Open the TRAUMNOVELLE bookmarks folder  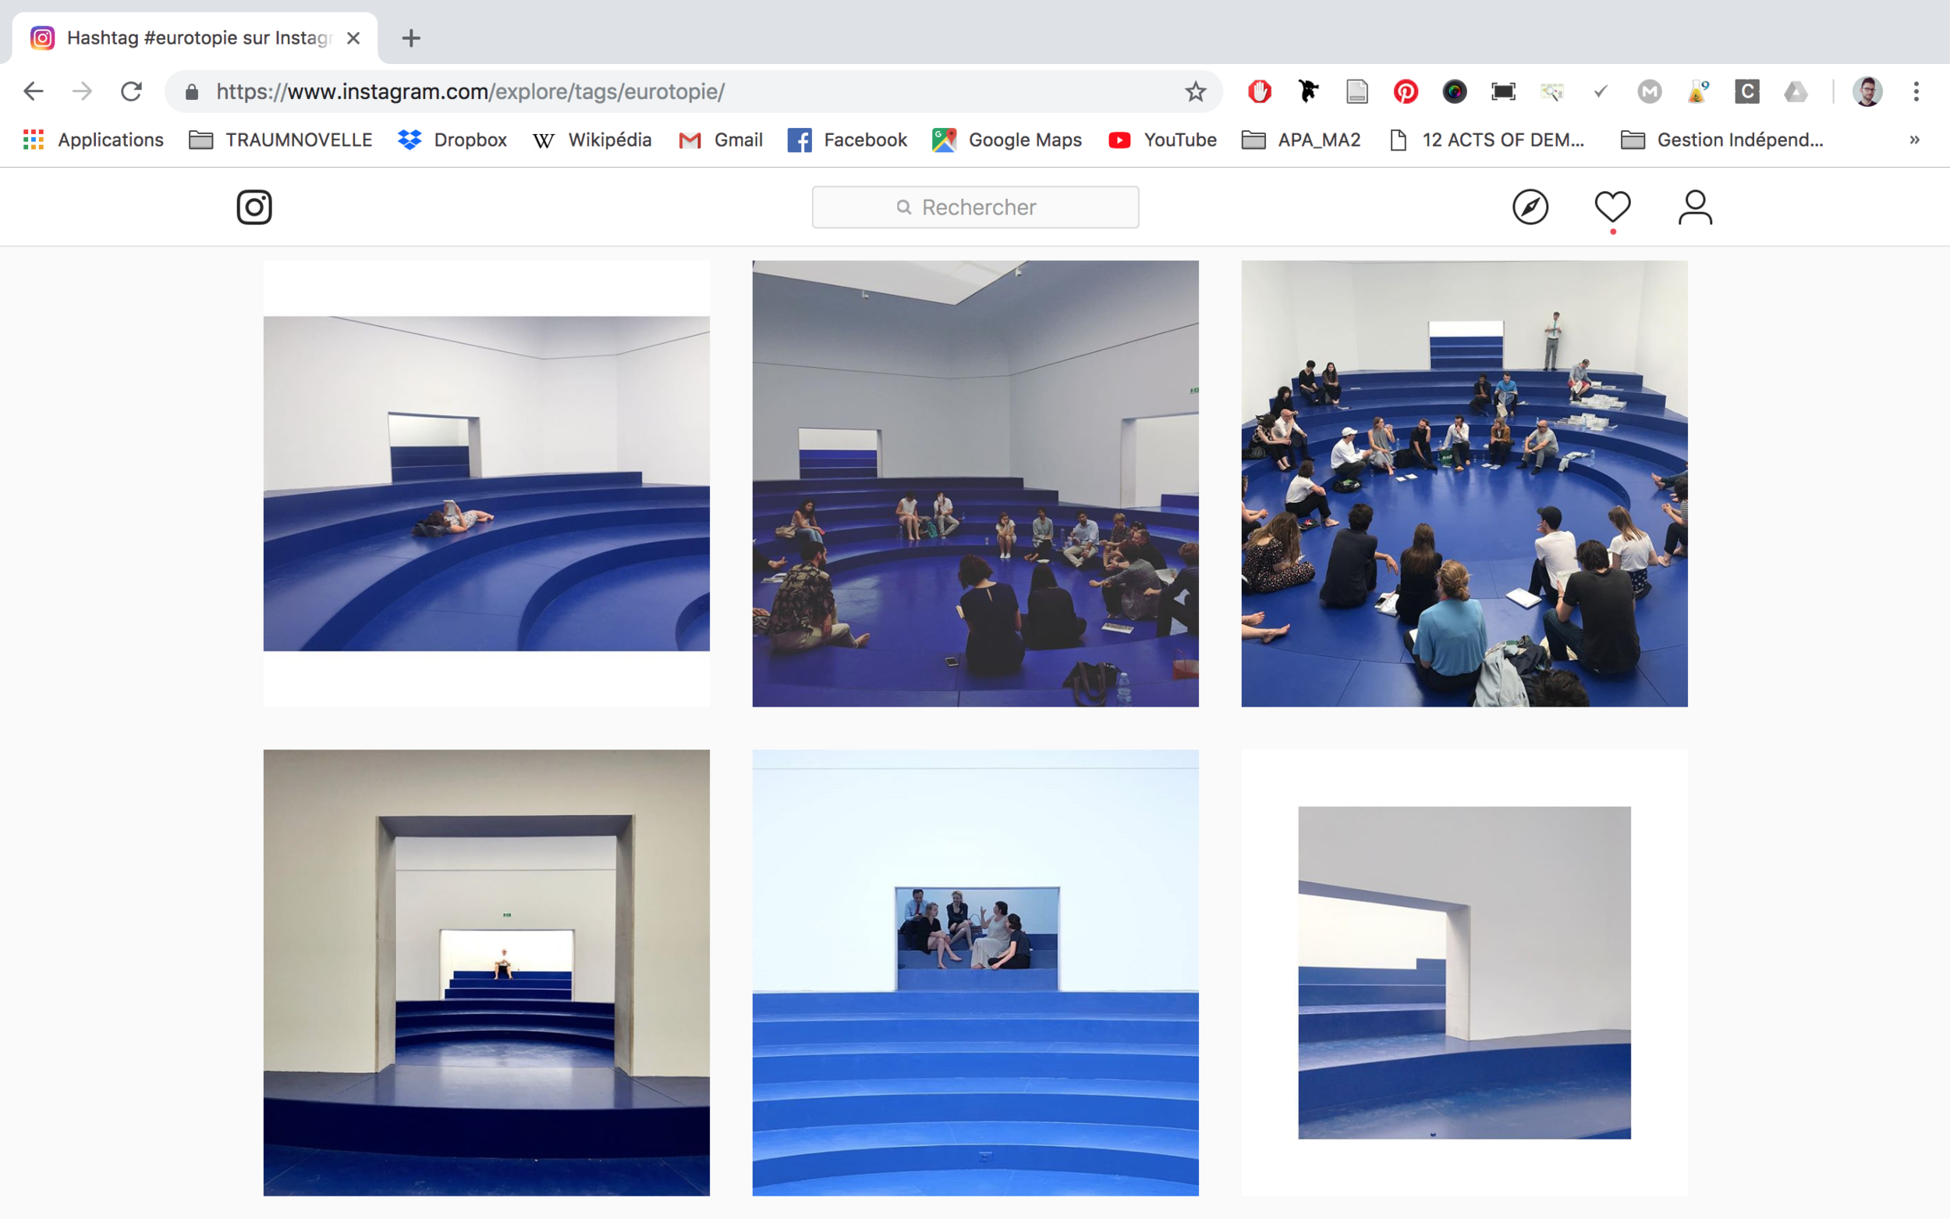[x=281, y=140]
